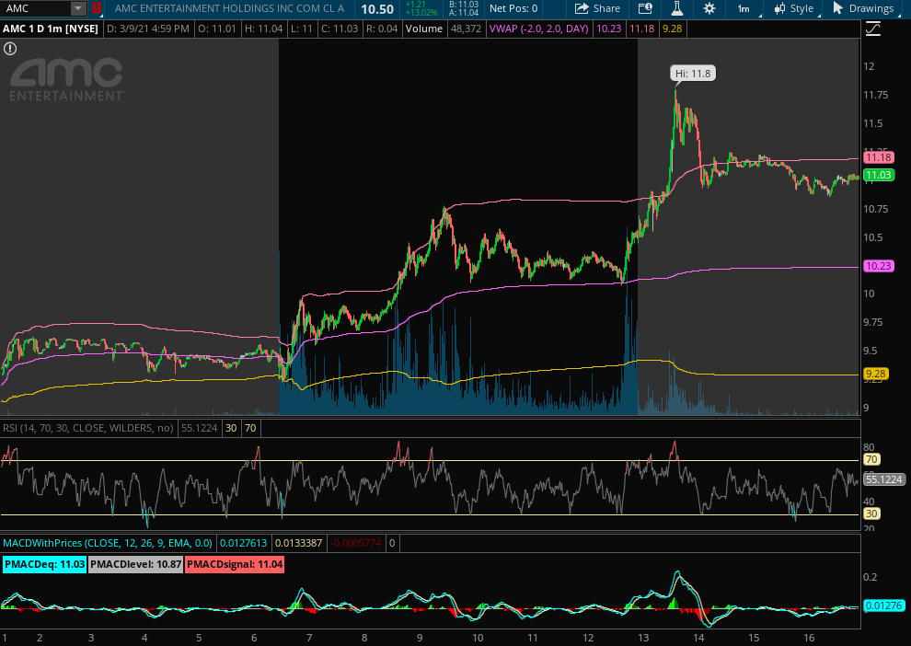Screen dimensions: 911x646
Task: Click the cyan 0.01276 MACD axis tag
Action: pos(883,606)
